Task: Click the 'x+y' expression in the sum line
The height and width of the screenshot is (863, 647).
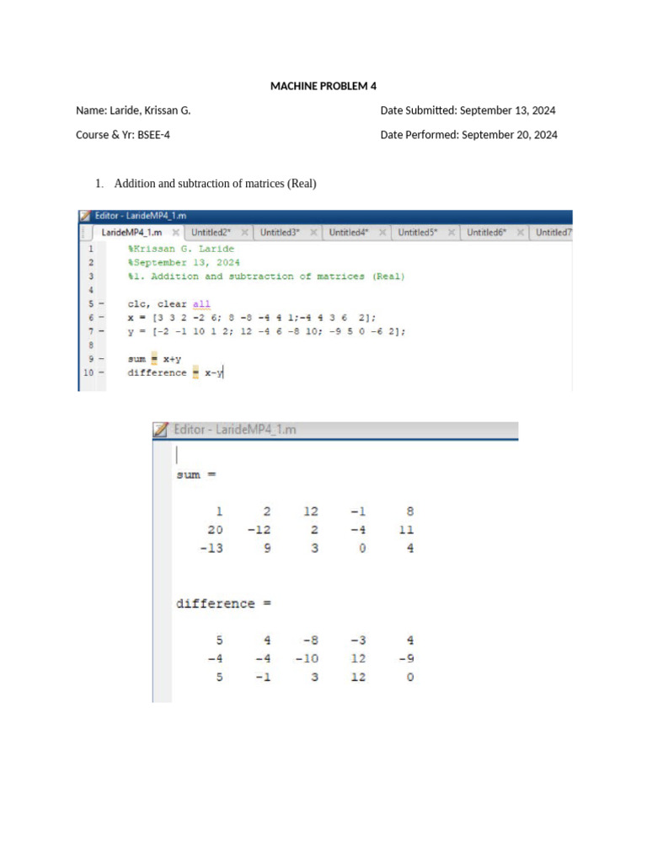Action: (x=172, y=359)
